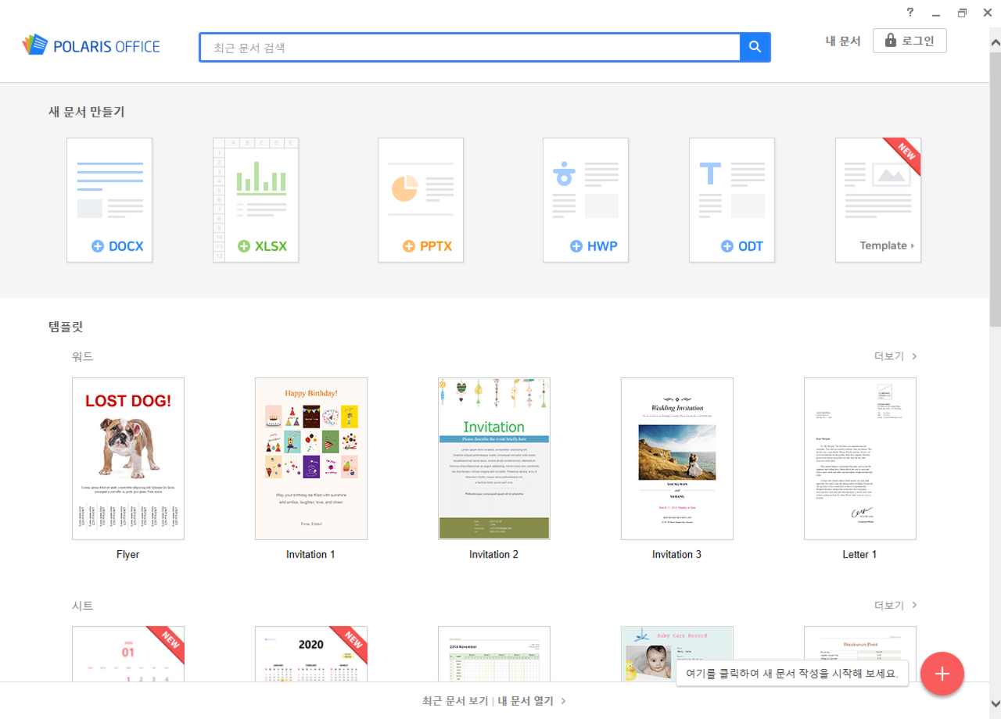Create a new HWP document
The height and width of the screenshot is (719, 1001).
[586, 200]
